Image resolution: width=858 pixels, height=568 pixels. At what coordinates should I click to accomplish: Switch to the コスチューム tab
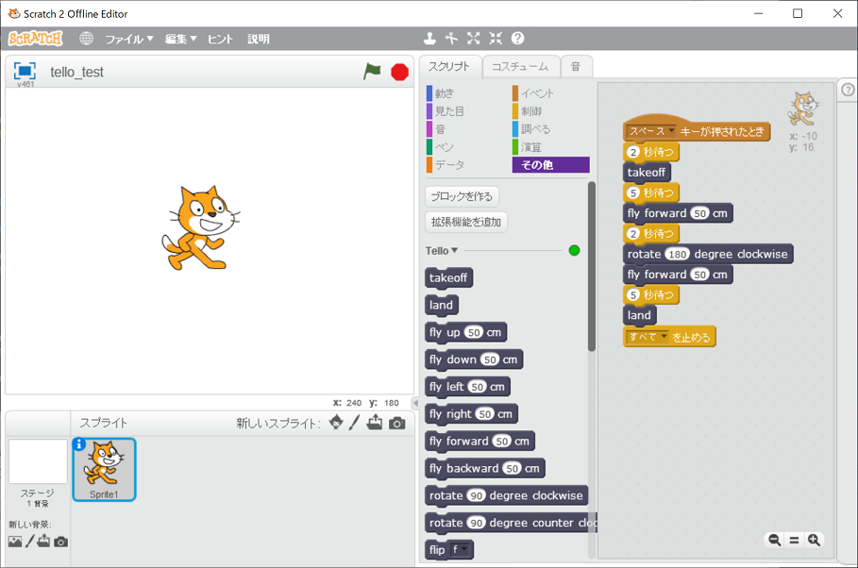click(520, 67)
